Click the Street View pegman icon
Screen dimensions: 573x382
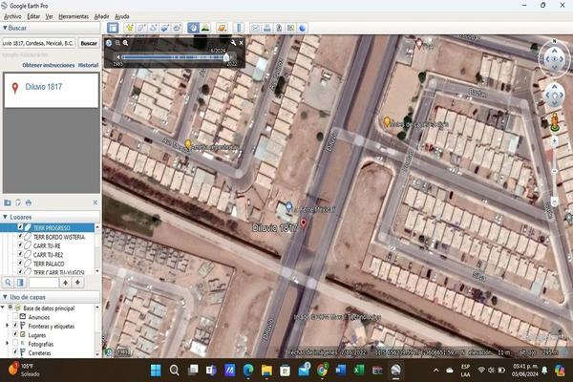(x=553, y=120)
